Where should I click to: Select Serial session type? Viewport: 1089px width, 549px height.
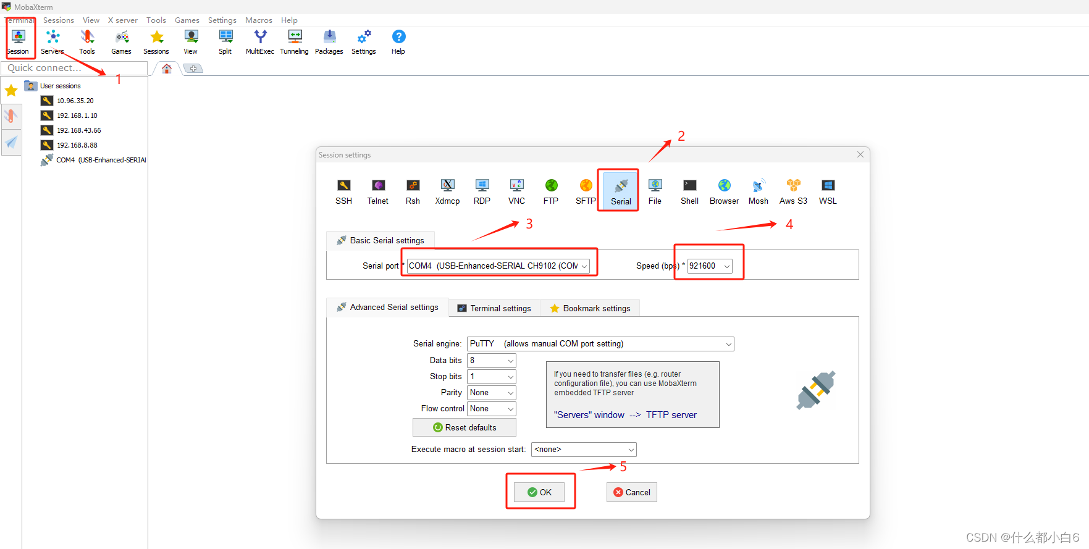(x=621, y=191)
